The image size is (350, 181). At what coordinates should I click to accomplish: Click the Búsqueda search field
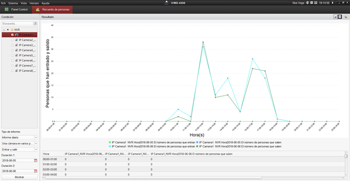[17, 23]
